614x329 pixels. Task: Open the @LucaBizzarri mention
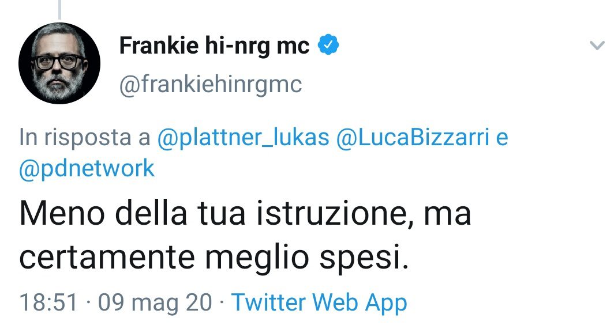pyautogui.click(x=410, y=138)
